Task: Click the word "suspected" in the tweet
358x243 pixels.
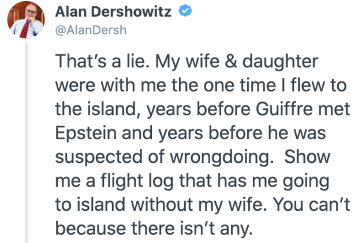Action: (99, 157)
